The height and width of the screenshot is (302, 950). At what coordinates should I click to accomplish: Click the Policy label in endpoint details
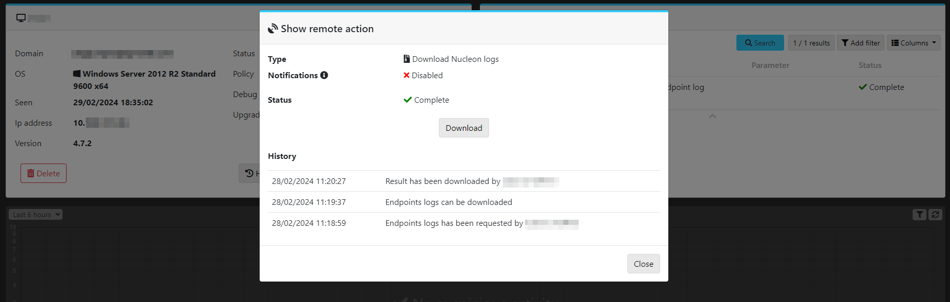pos(243,74)
